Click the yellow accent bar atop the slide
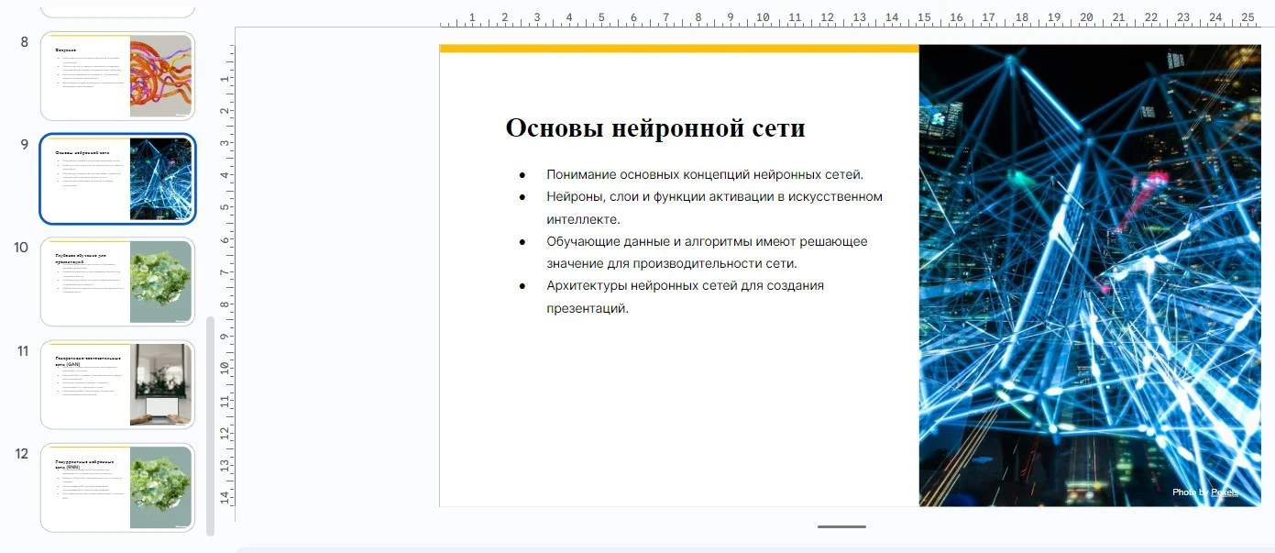 [x=678, y=46]
